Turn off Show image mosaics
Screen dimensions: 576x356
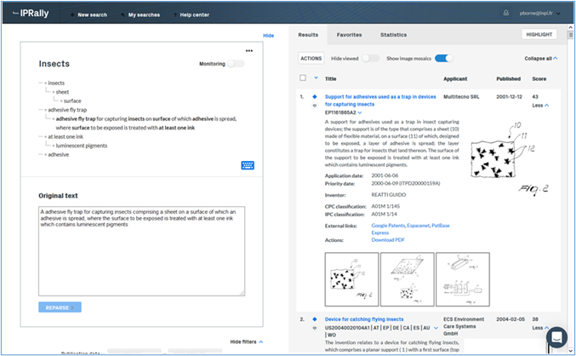click(444, 58)
